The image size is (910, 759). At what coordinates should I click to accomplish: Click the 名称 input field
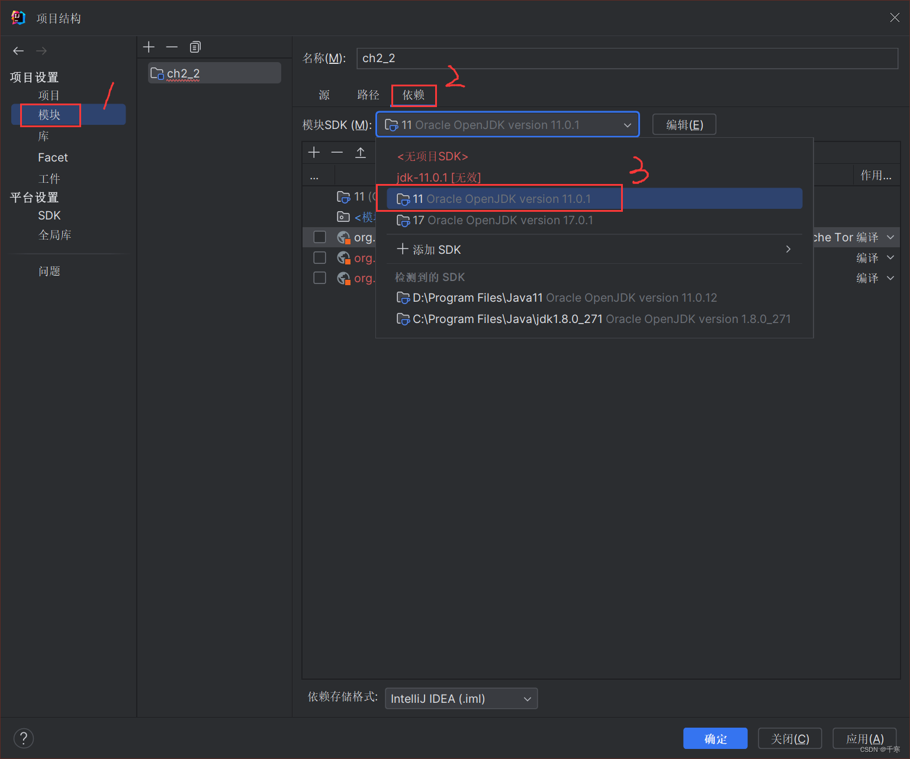click(628, 59)
